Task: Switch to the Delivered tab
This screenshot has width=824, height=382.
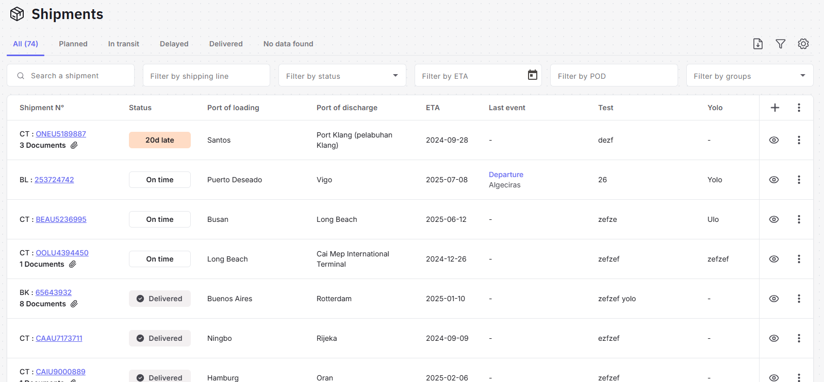Action: [x=226, y=44]
